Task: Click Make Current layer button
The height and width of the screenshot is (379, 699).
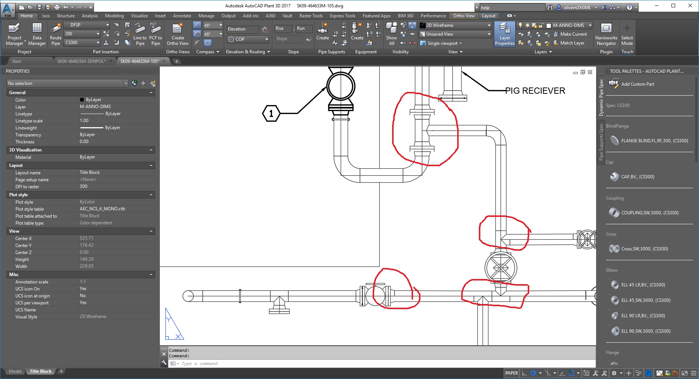Action: [573, 34]
